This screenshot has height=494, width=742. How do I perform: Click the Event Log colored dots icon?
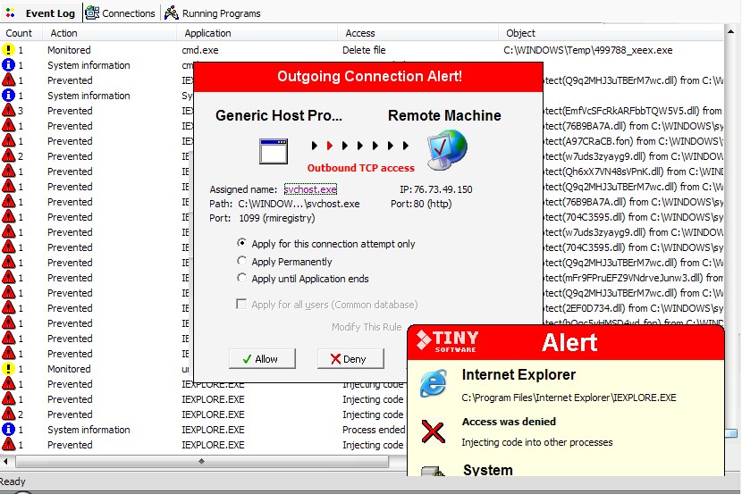11,13
